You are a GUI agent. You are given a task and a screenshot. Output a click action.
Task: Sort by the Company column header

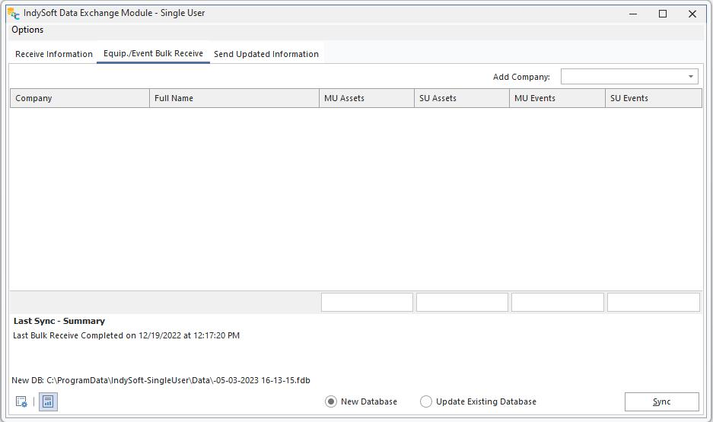(x=80, y=98)
